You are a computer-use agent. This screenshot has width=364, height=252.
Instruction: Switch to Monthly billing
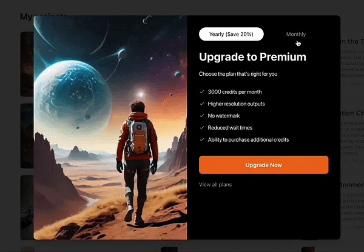[x=296, y=34]
